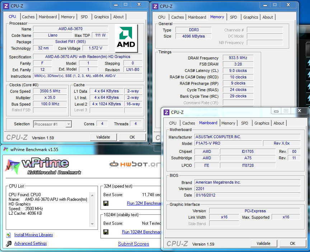This screenshot has width=310, height=252.
Task: Click the CPU-Z icon in the Mainboard window title bar
Action: [166, 112]
